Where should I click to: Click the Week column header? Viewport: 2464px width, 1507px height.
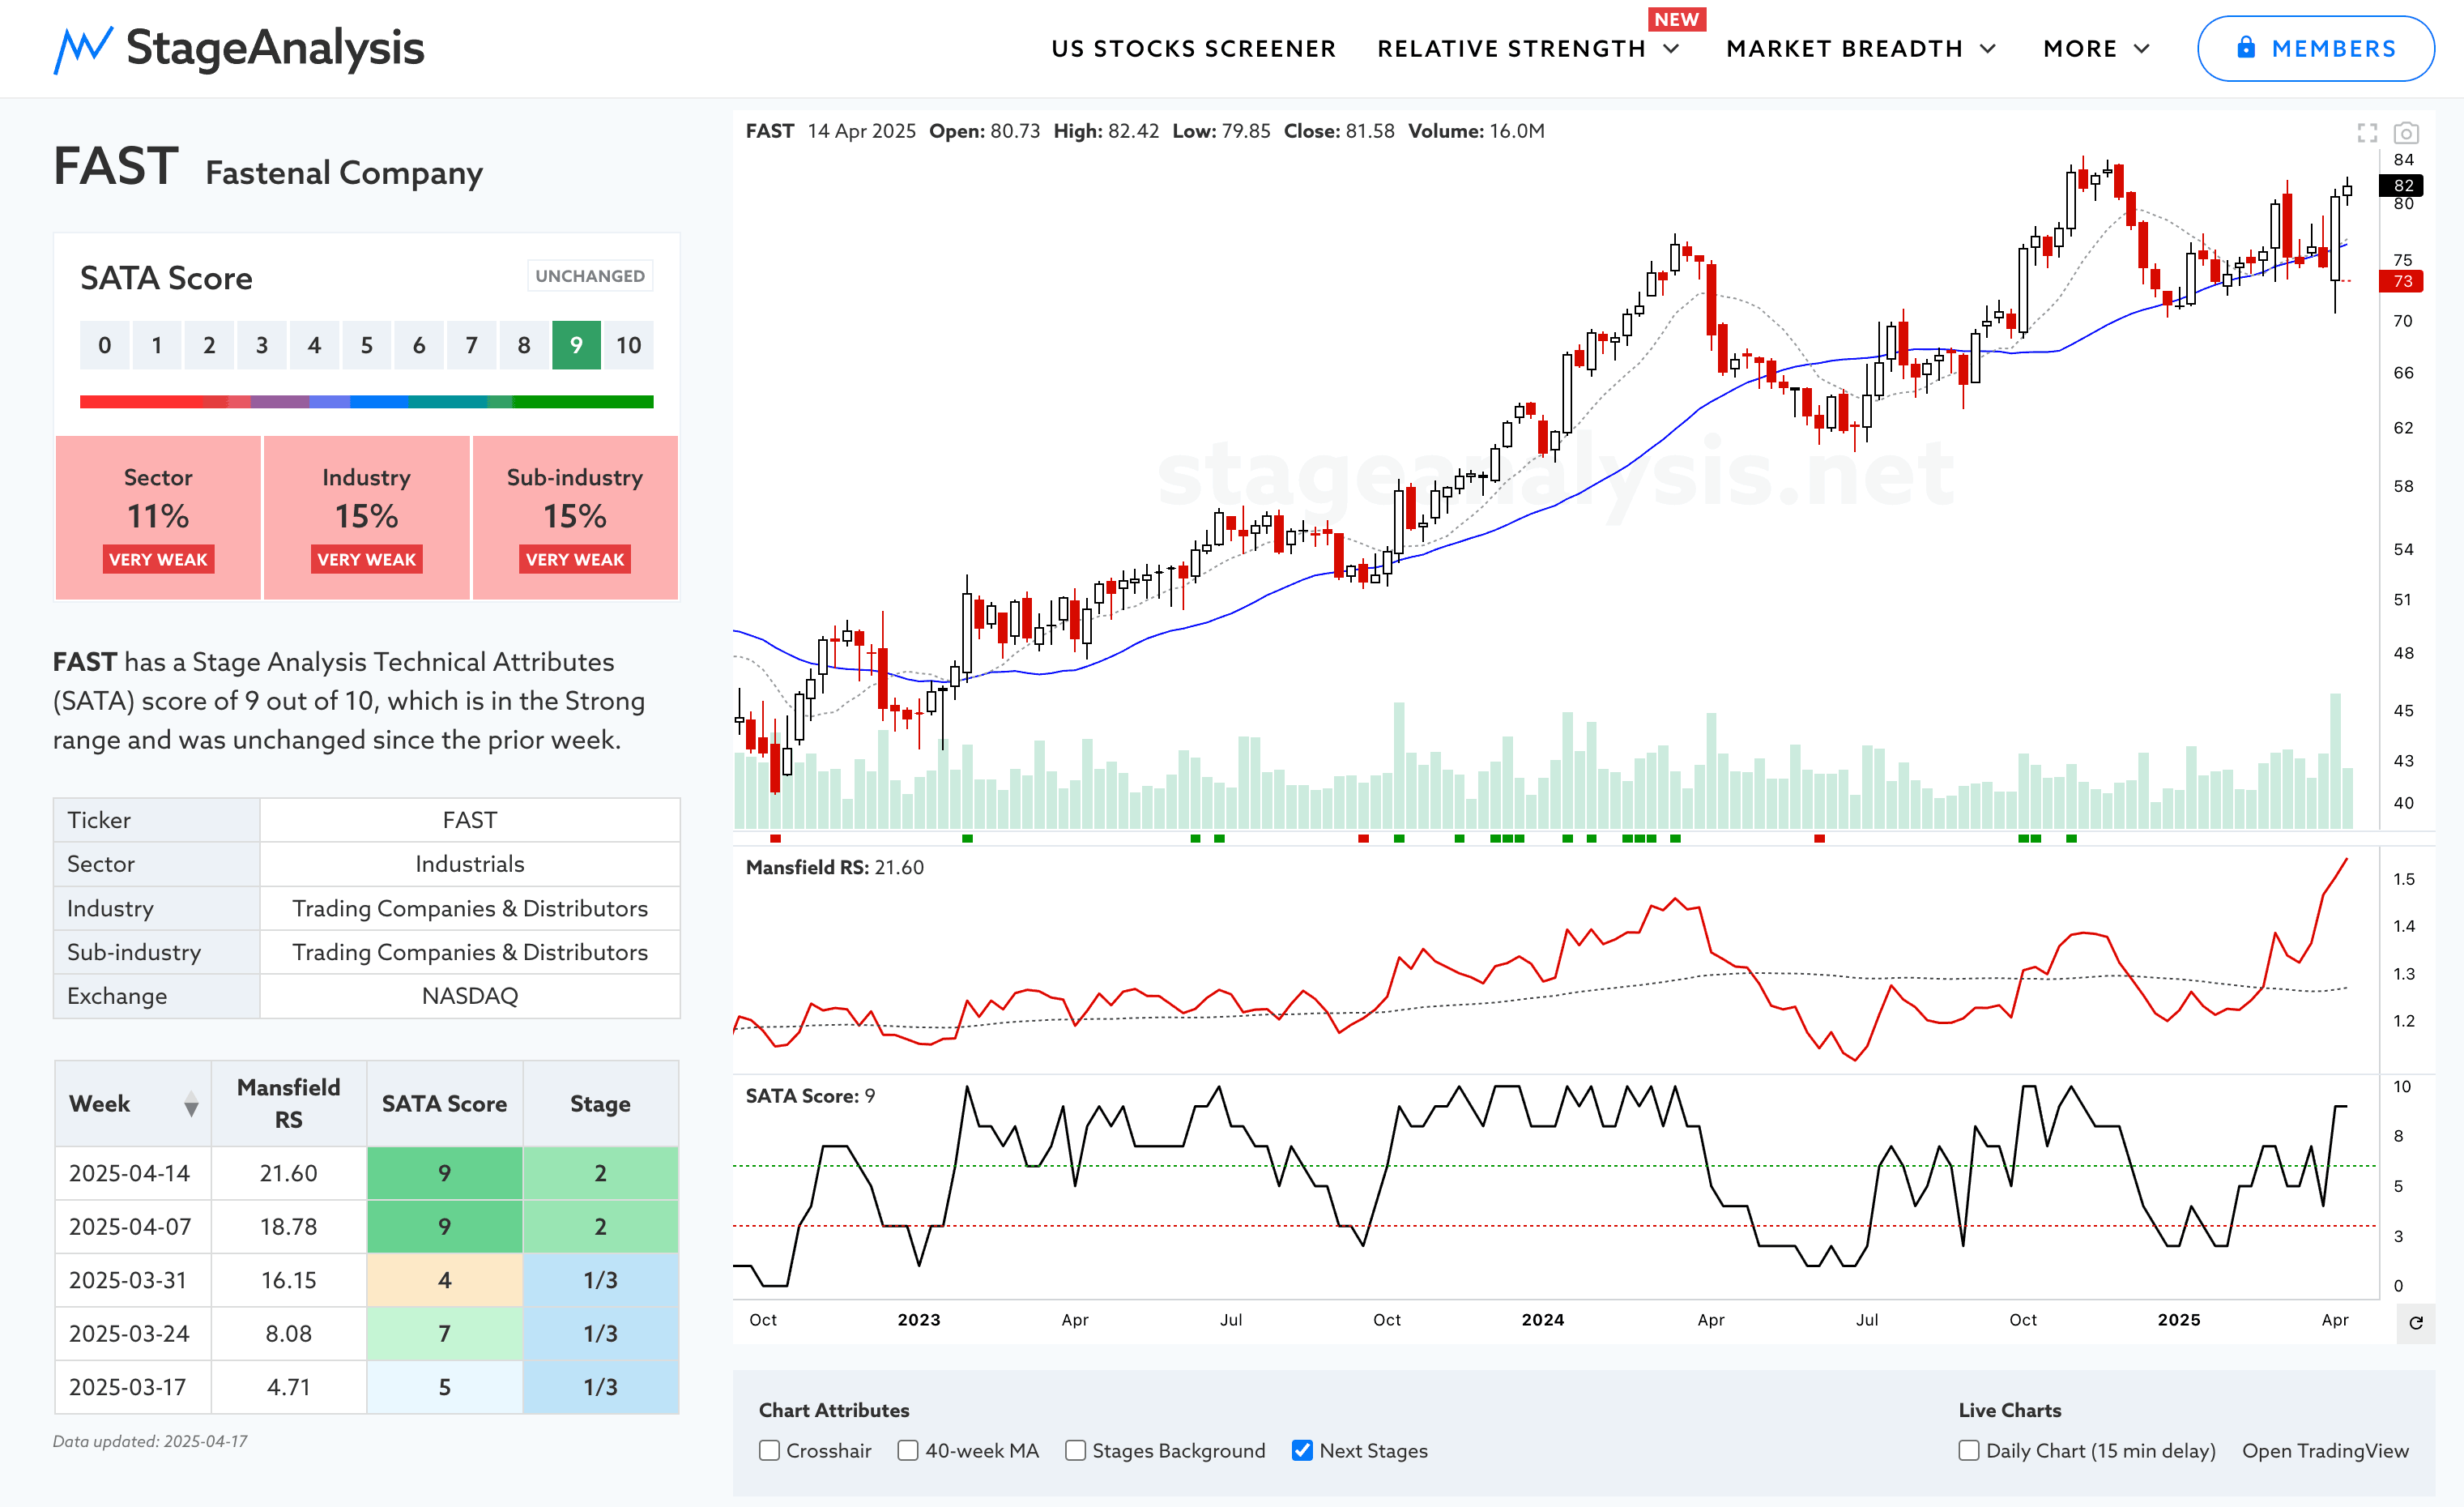(133, 1104)
